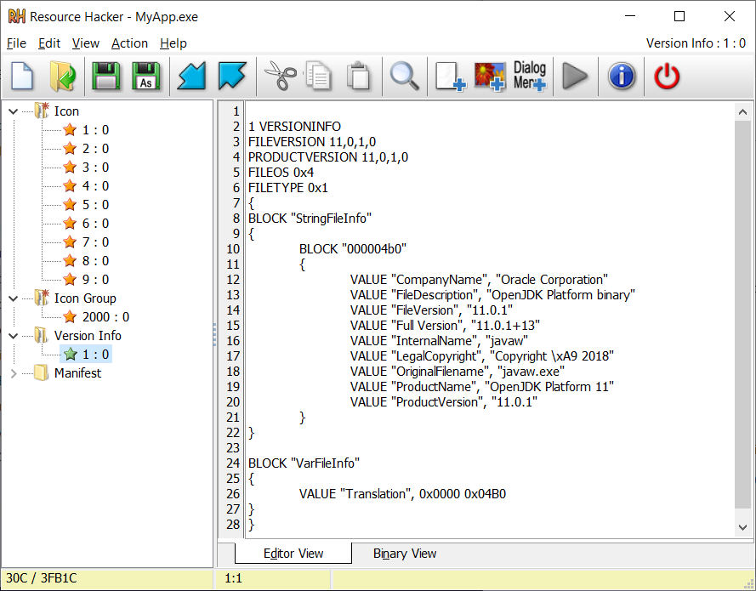Click the LegalCopyright line in editor

(x=482, y=355)
